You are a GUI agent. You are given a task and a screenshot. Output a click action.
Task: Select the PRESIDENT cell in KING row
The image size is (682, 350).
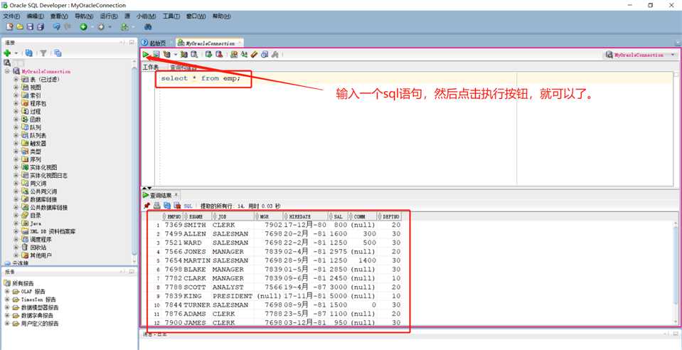pos(233,296)
